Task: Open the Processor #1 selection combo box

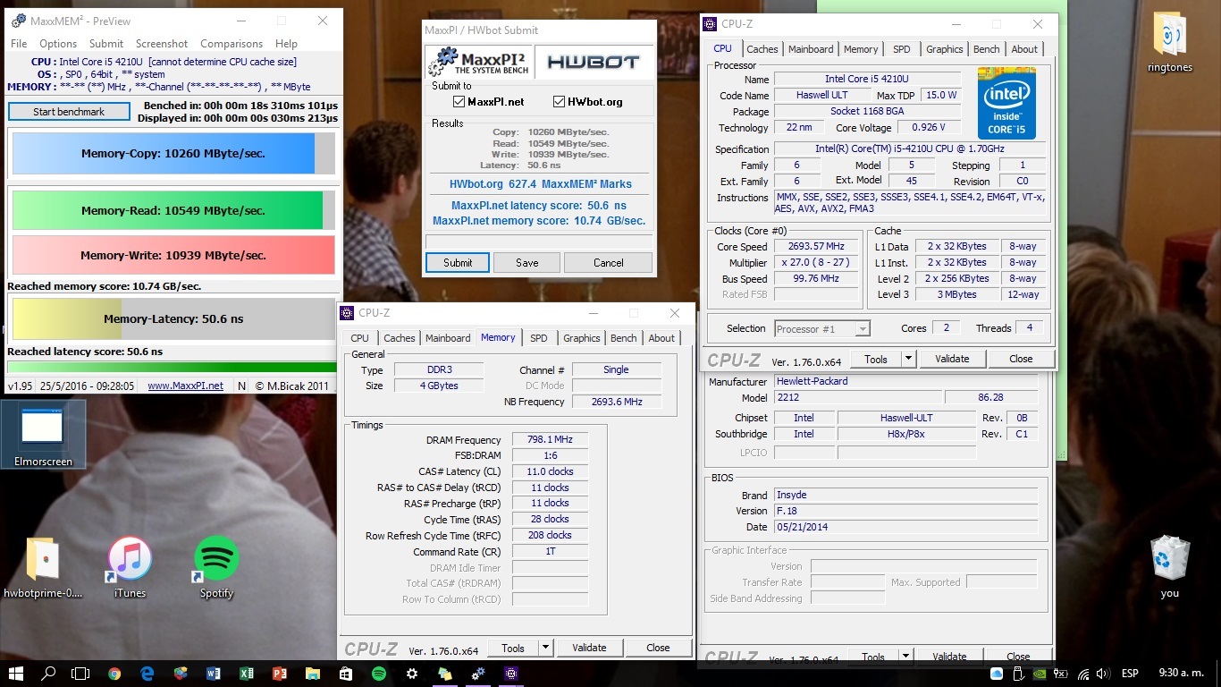Action: (822, 328)
